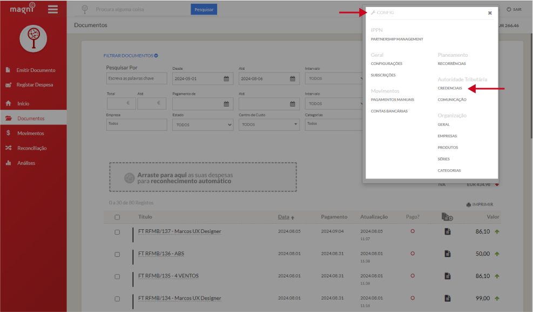Close the CONFIG popup
Viewport: 533px width, 312px height.
click(x=490, y=13)
